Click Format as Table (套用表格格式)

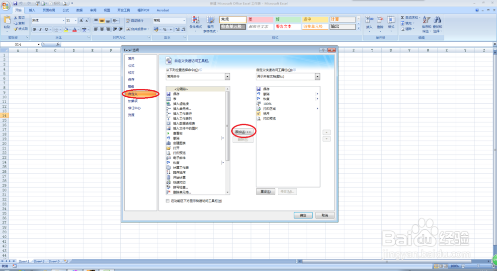click(x=210, y=24)
